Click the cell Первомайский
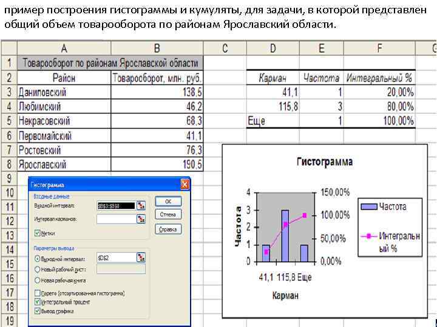Viewport: 437px width, 327px height. click(x=64, y=136)
